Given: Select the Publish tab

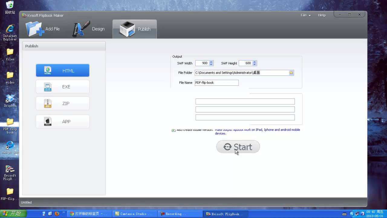Looking at the screenshot, I should tap(135, 29).
